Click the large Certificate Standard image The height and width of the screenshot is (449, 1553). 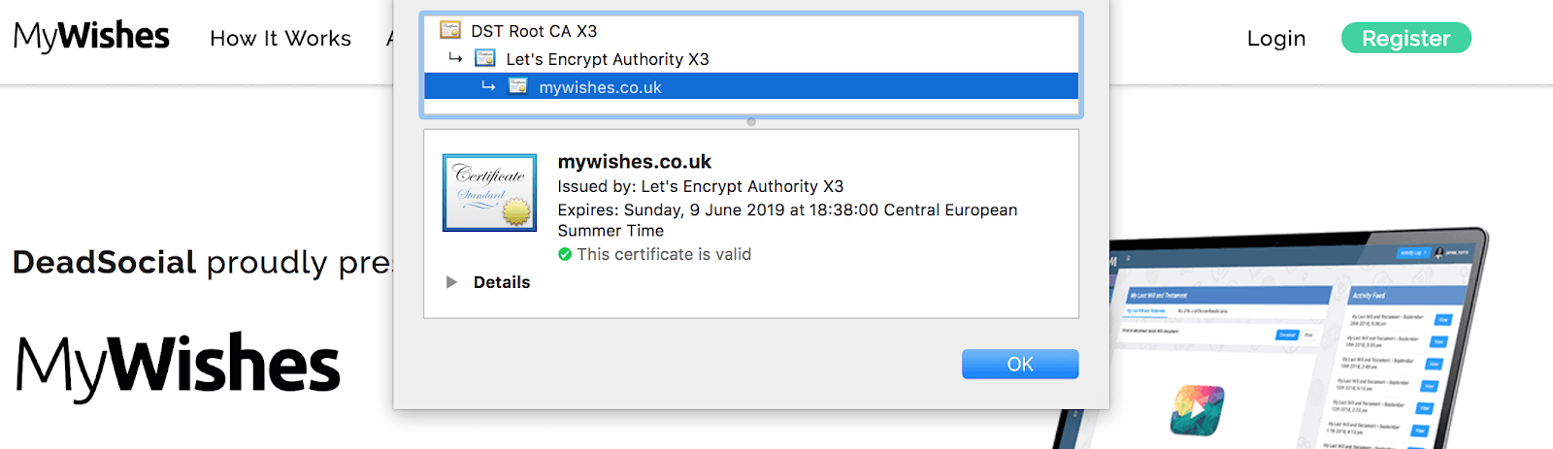pos(489,192)
